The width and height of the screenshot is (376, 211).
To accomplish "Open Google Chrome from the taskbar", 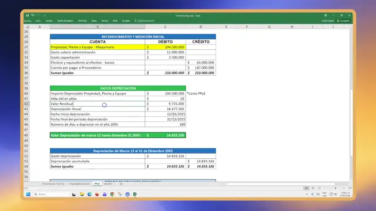I will click(112, 194).
